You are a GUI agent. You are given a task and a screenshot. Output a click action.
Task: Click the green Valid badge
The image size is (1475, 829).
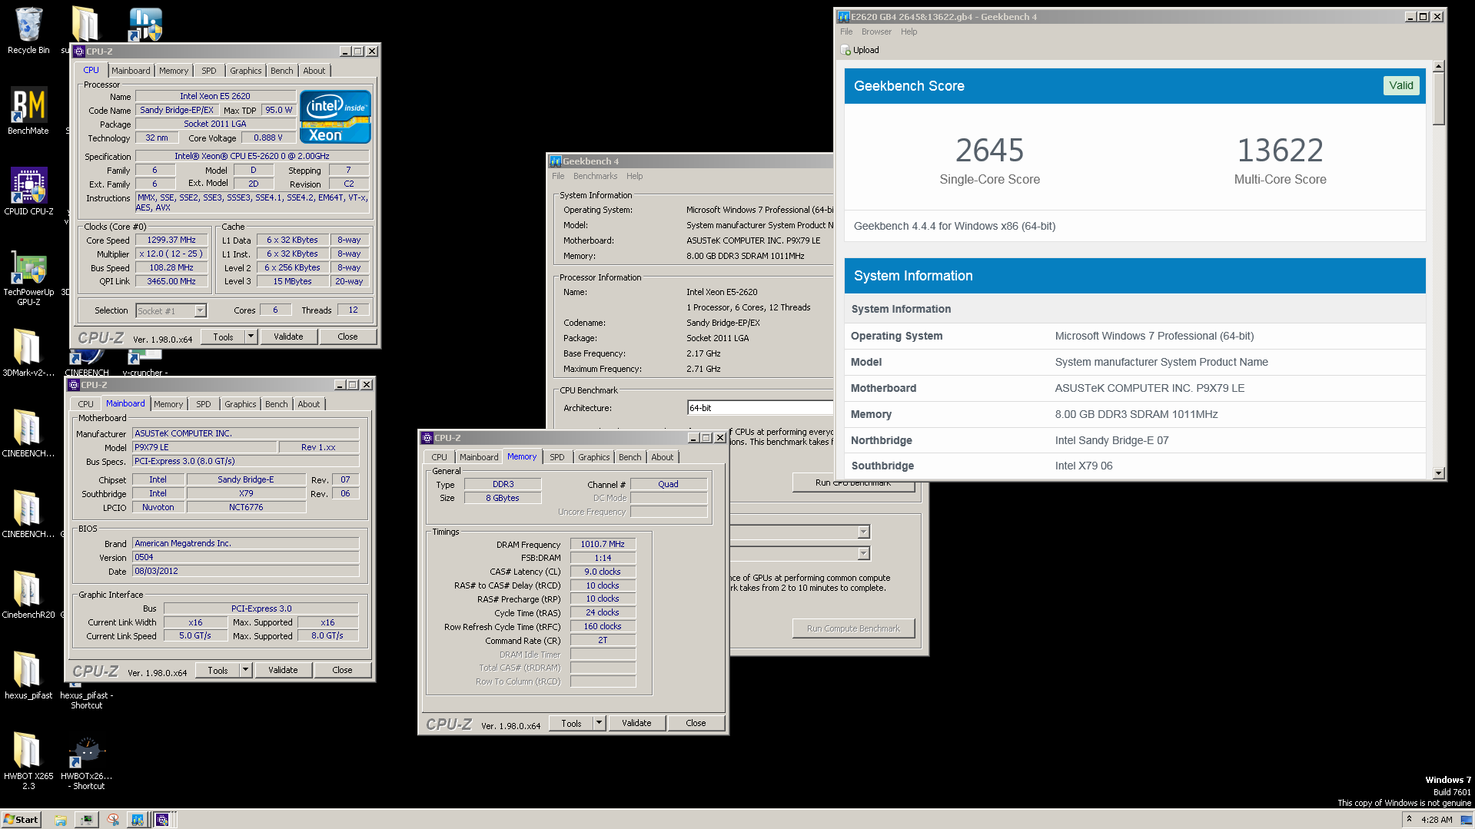click(x=1400, y=85)
